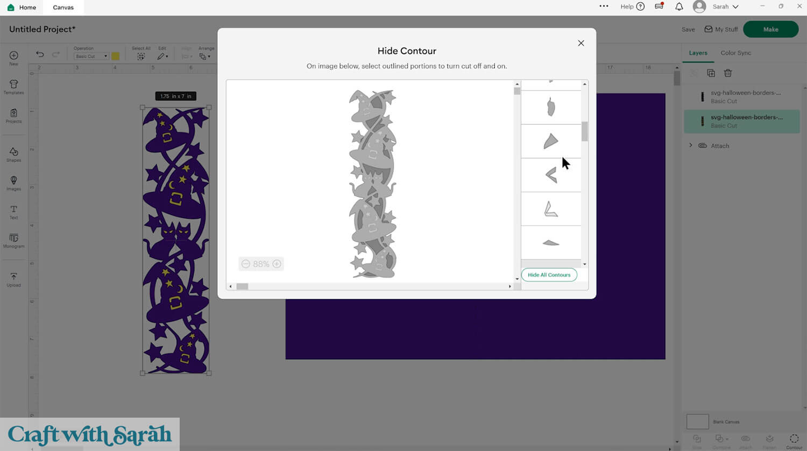This screenshot has width=807, height=451.
Task: Open the Edit dropdown in toolbar
Action: pyautogui.click(x=162, y=56)
